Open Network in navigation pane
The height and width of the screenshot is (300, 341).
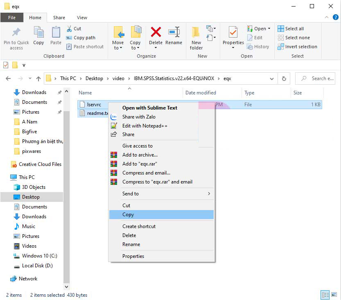point(24,279)
